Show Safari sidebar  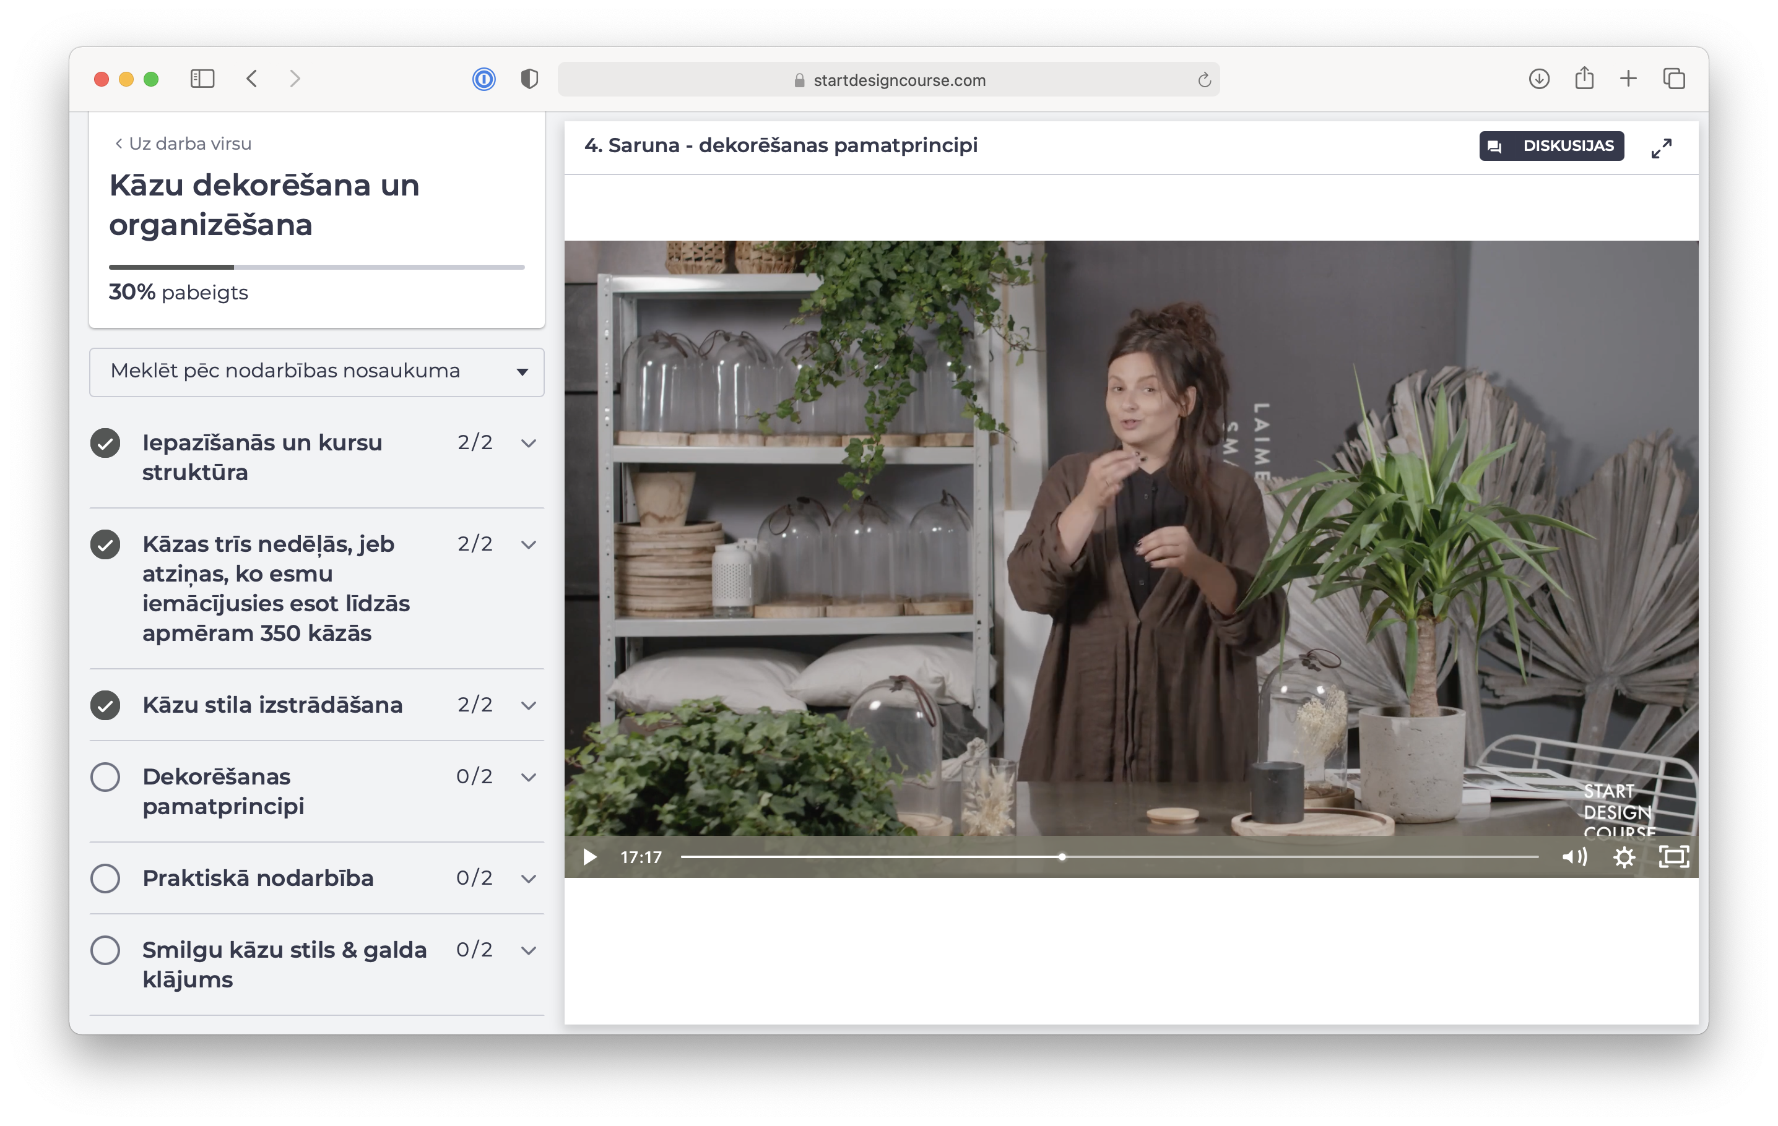coord(202,79)
